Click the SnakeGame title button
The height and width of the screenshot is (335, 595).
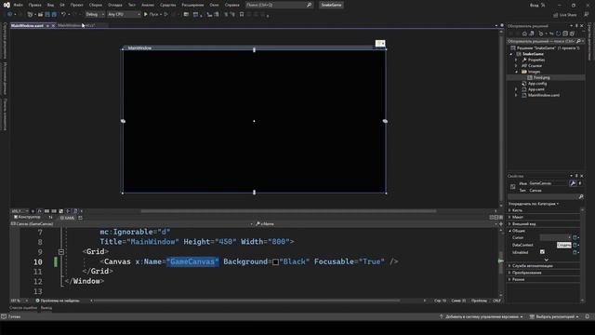pos(331,5)
